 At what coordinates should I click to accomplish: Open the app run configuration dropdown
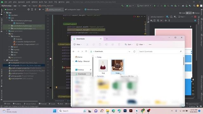130,6
